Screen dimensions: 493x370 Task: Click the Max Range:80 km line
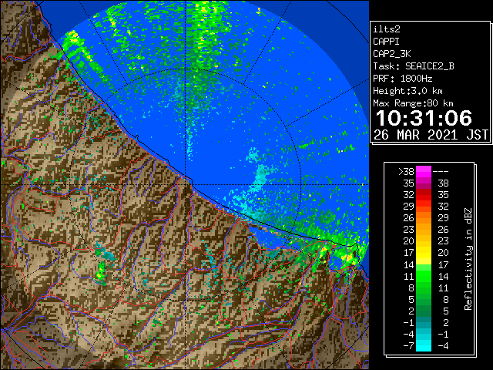(x=413, y=103)
